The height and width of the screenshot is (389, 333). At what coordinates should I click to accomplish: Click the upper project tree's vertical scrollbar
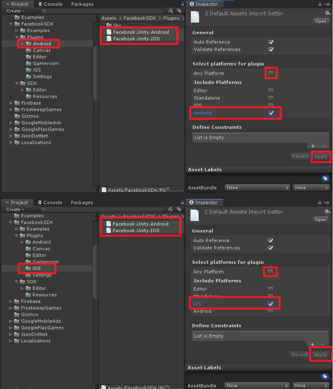point(96,73)
